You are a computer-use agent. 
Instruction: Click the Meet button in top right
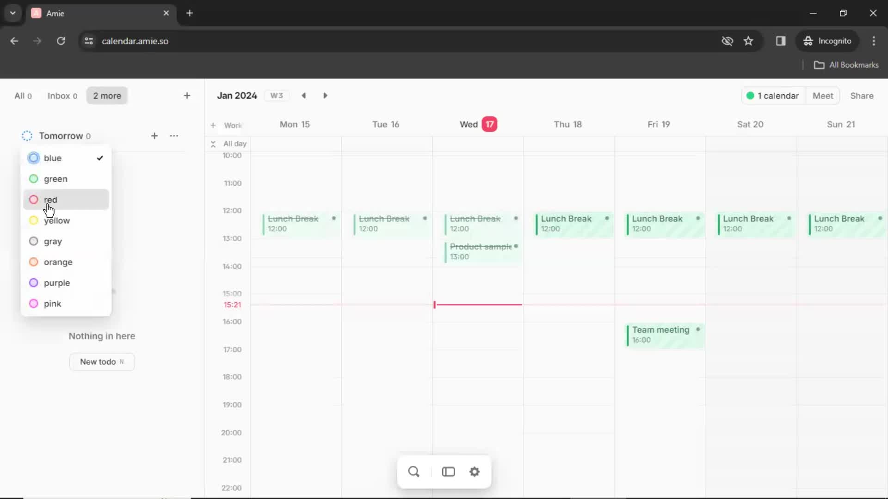pyautogui.click(x=823, y=96)
